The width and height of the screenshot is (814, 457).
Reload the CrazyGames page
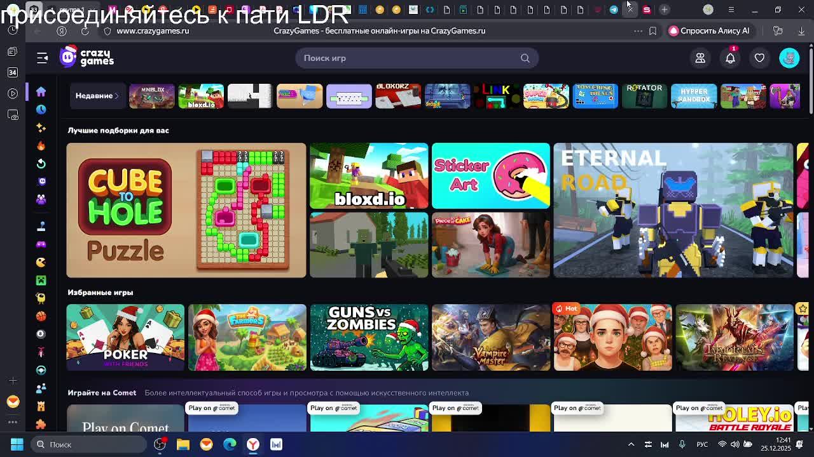tap(85, 31)
